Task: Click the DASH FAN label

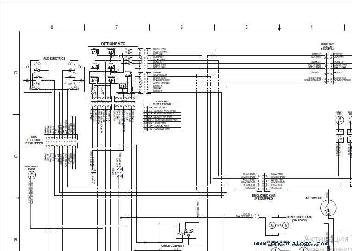Action: pos(340,113)
